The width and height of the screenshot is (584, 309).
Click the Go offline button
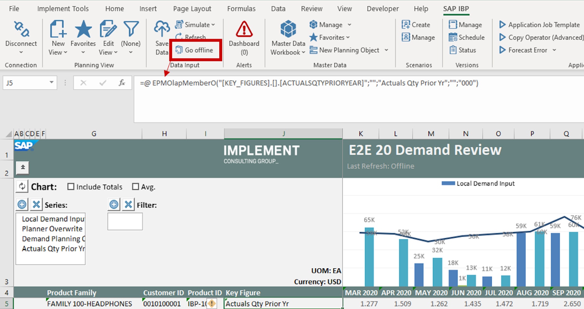[x=195, y=50]
